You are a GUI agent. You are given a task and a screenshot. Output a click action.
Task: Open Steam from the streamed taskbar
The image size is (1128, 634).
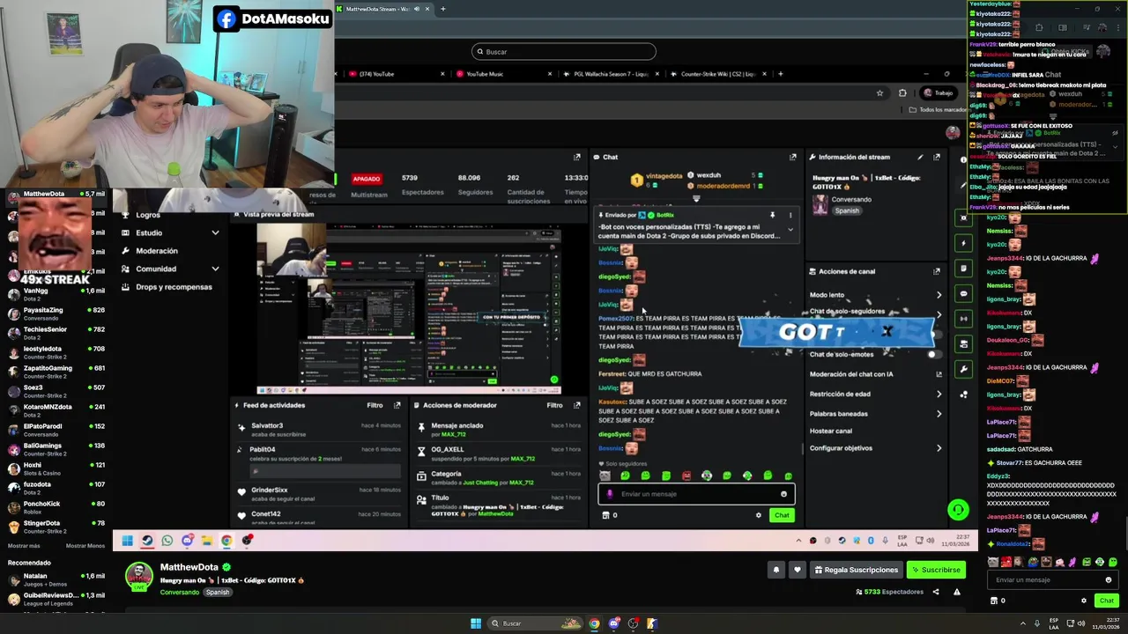(147, 541)
